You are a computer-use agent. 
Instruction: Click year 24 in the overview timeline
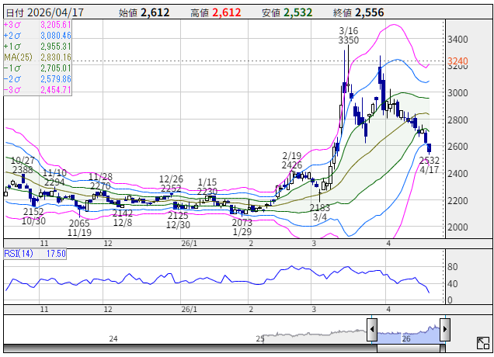[x=113, y=339]
